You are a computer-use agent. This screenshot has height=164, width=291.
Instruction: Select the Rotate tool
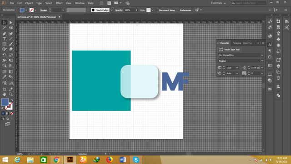click(4, 55)
